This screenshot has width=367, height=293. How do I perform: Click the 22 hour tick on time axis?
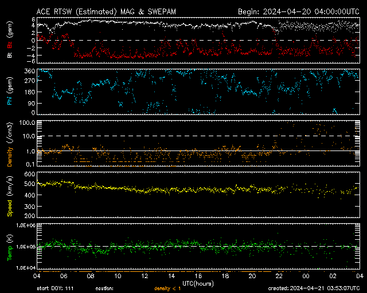[279, 276]
